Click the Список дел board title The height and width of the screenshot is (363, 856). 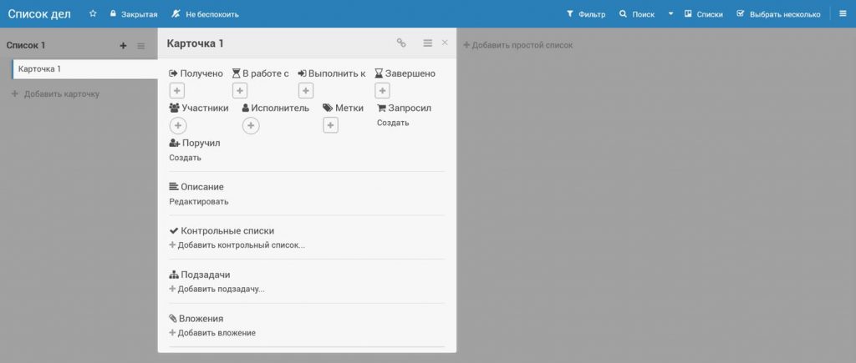(x=39, y=13)
